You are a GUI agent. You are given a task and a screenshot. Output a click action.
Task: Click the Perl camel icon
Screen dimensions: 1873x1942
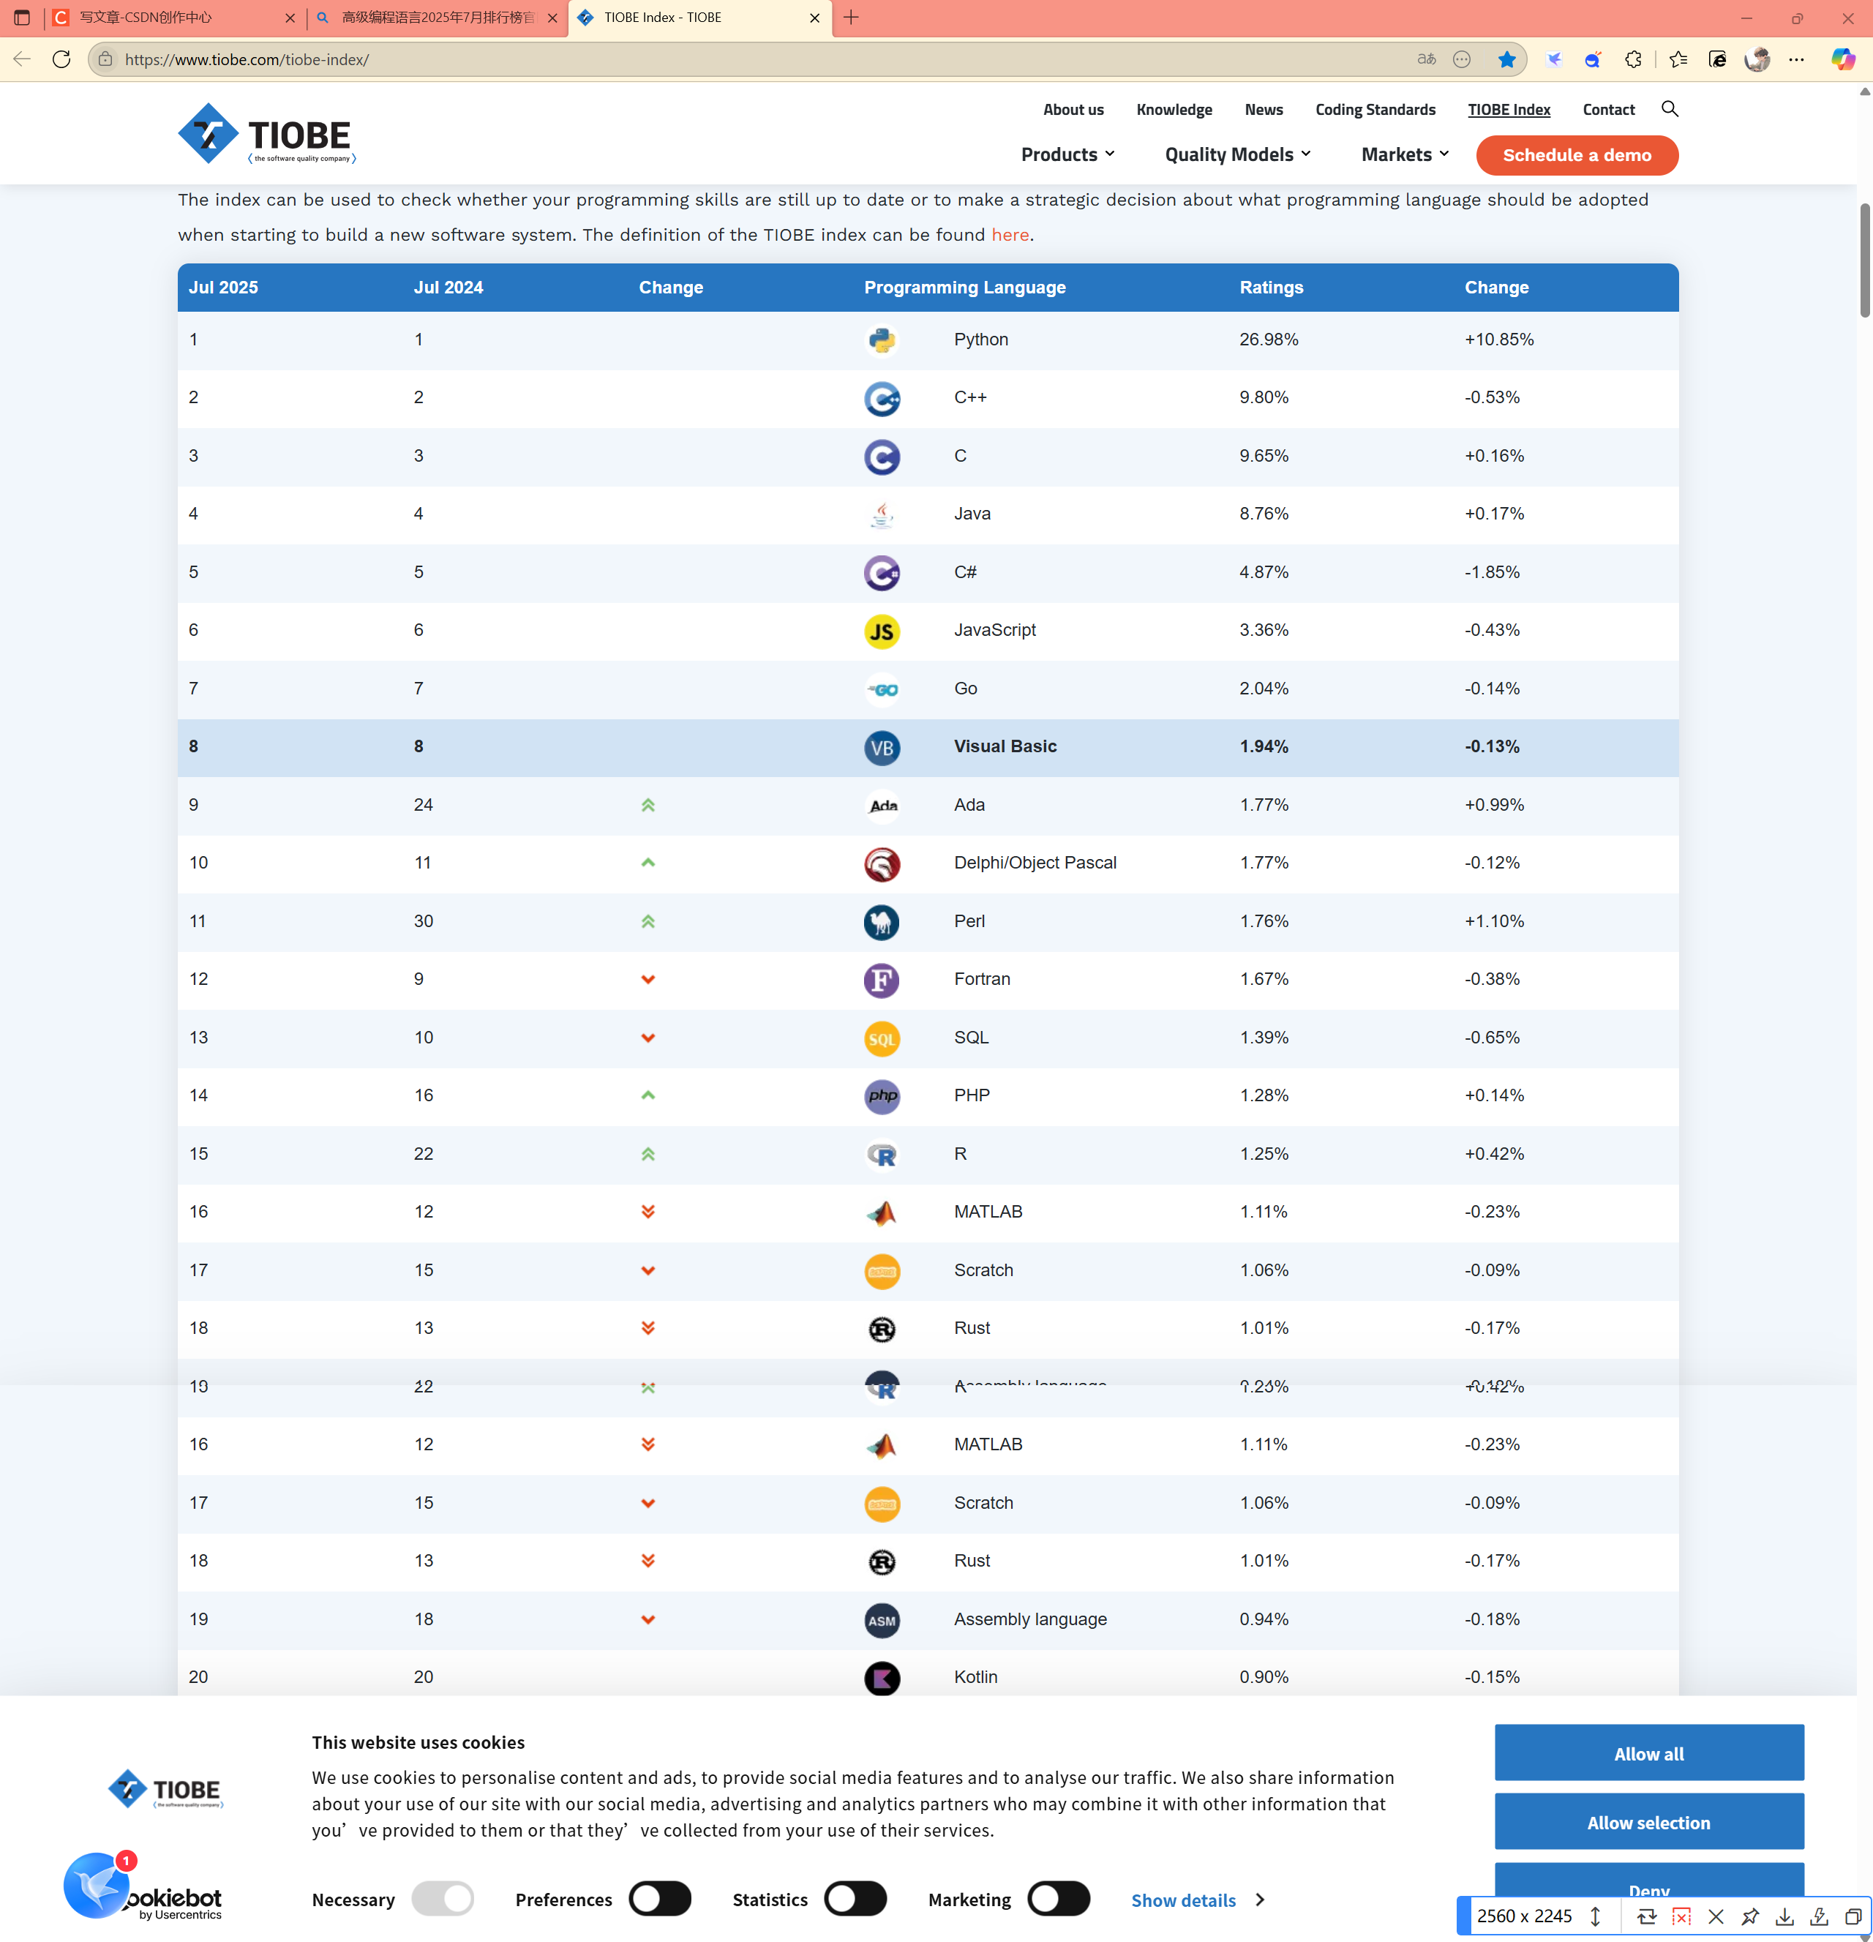[882, 923]
